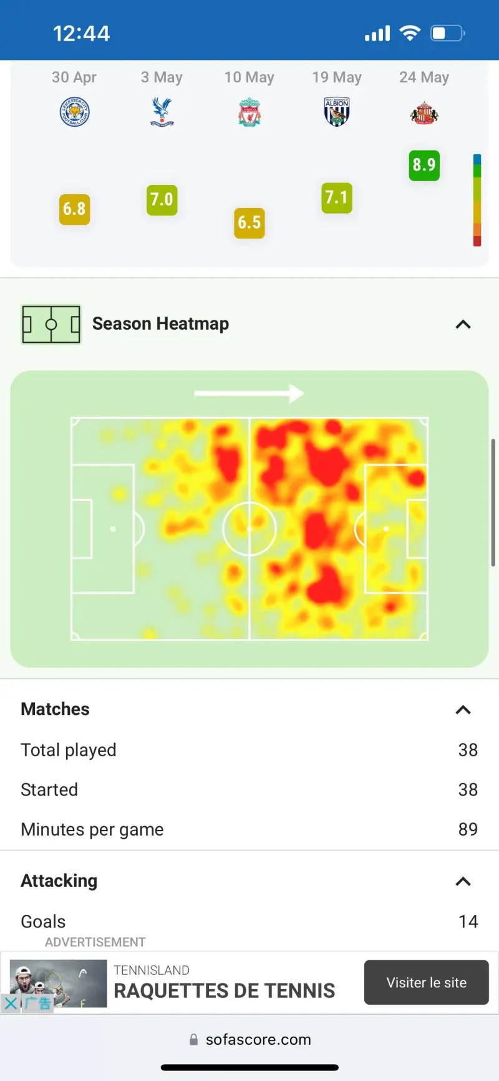Open the tennis racket ad thumbnail
The image size is (499, 1081).
[x=59, y=984]
